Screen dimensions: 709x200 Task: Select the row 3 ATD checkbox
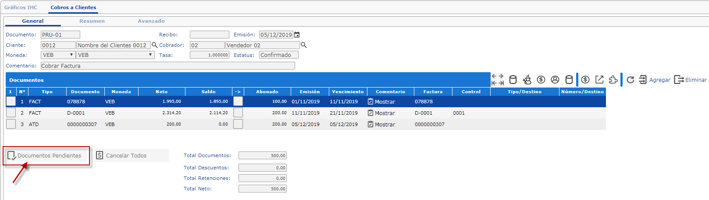click(11, 124)
